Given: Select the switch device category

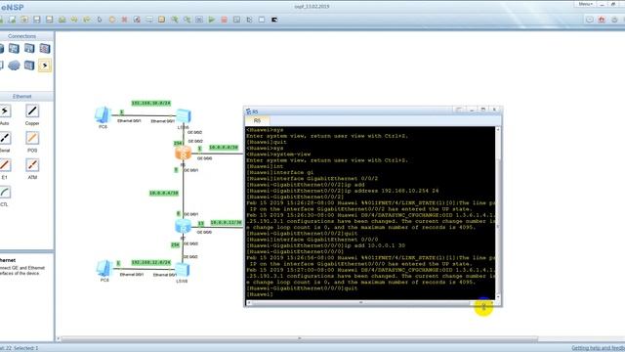Looking at the screenshot, I should pyautogui.click(x=14, y=49).
